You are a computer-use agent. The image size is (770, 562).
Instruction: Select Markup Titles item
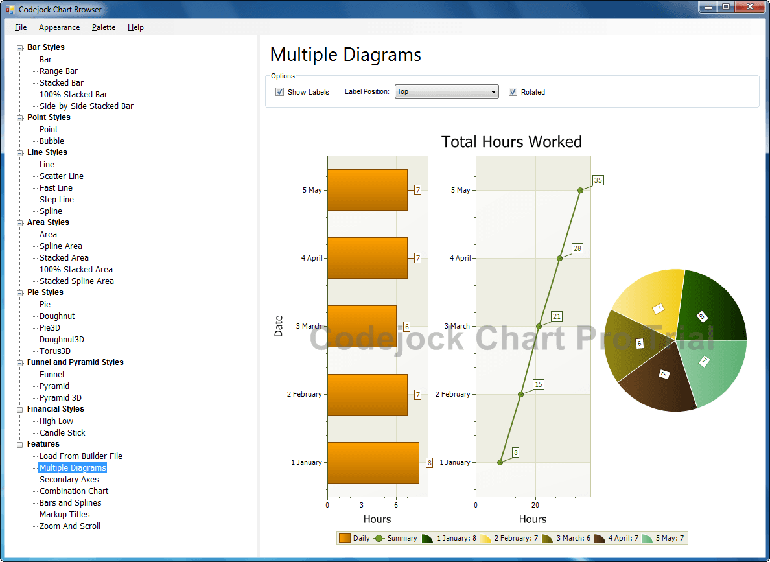coord(65,514)
